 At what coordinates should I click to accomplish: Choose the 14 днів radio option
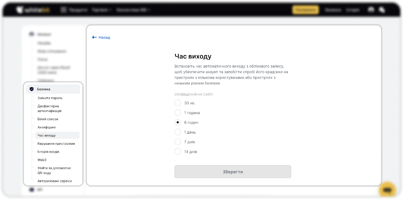pyautogui.click(x=178, y=152)
